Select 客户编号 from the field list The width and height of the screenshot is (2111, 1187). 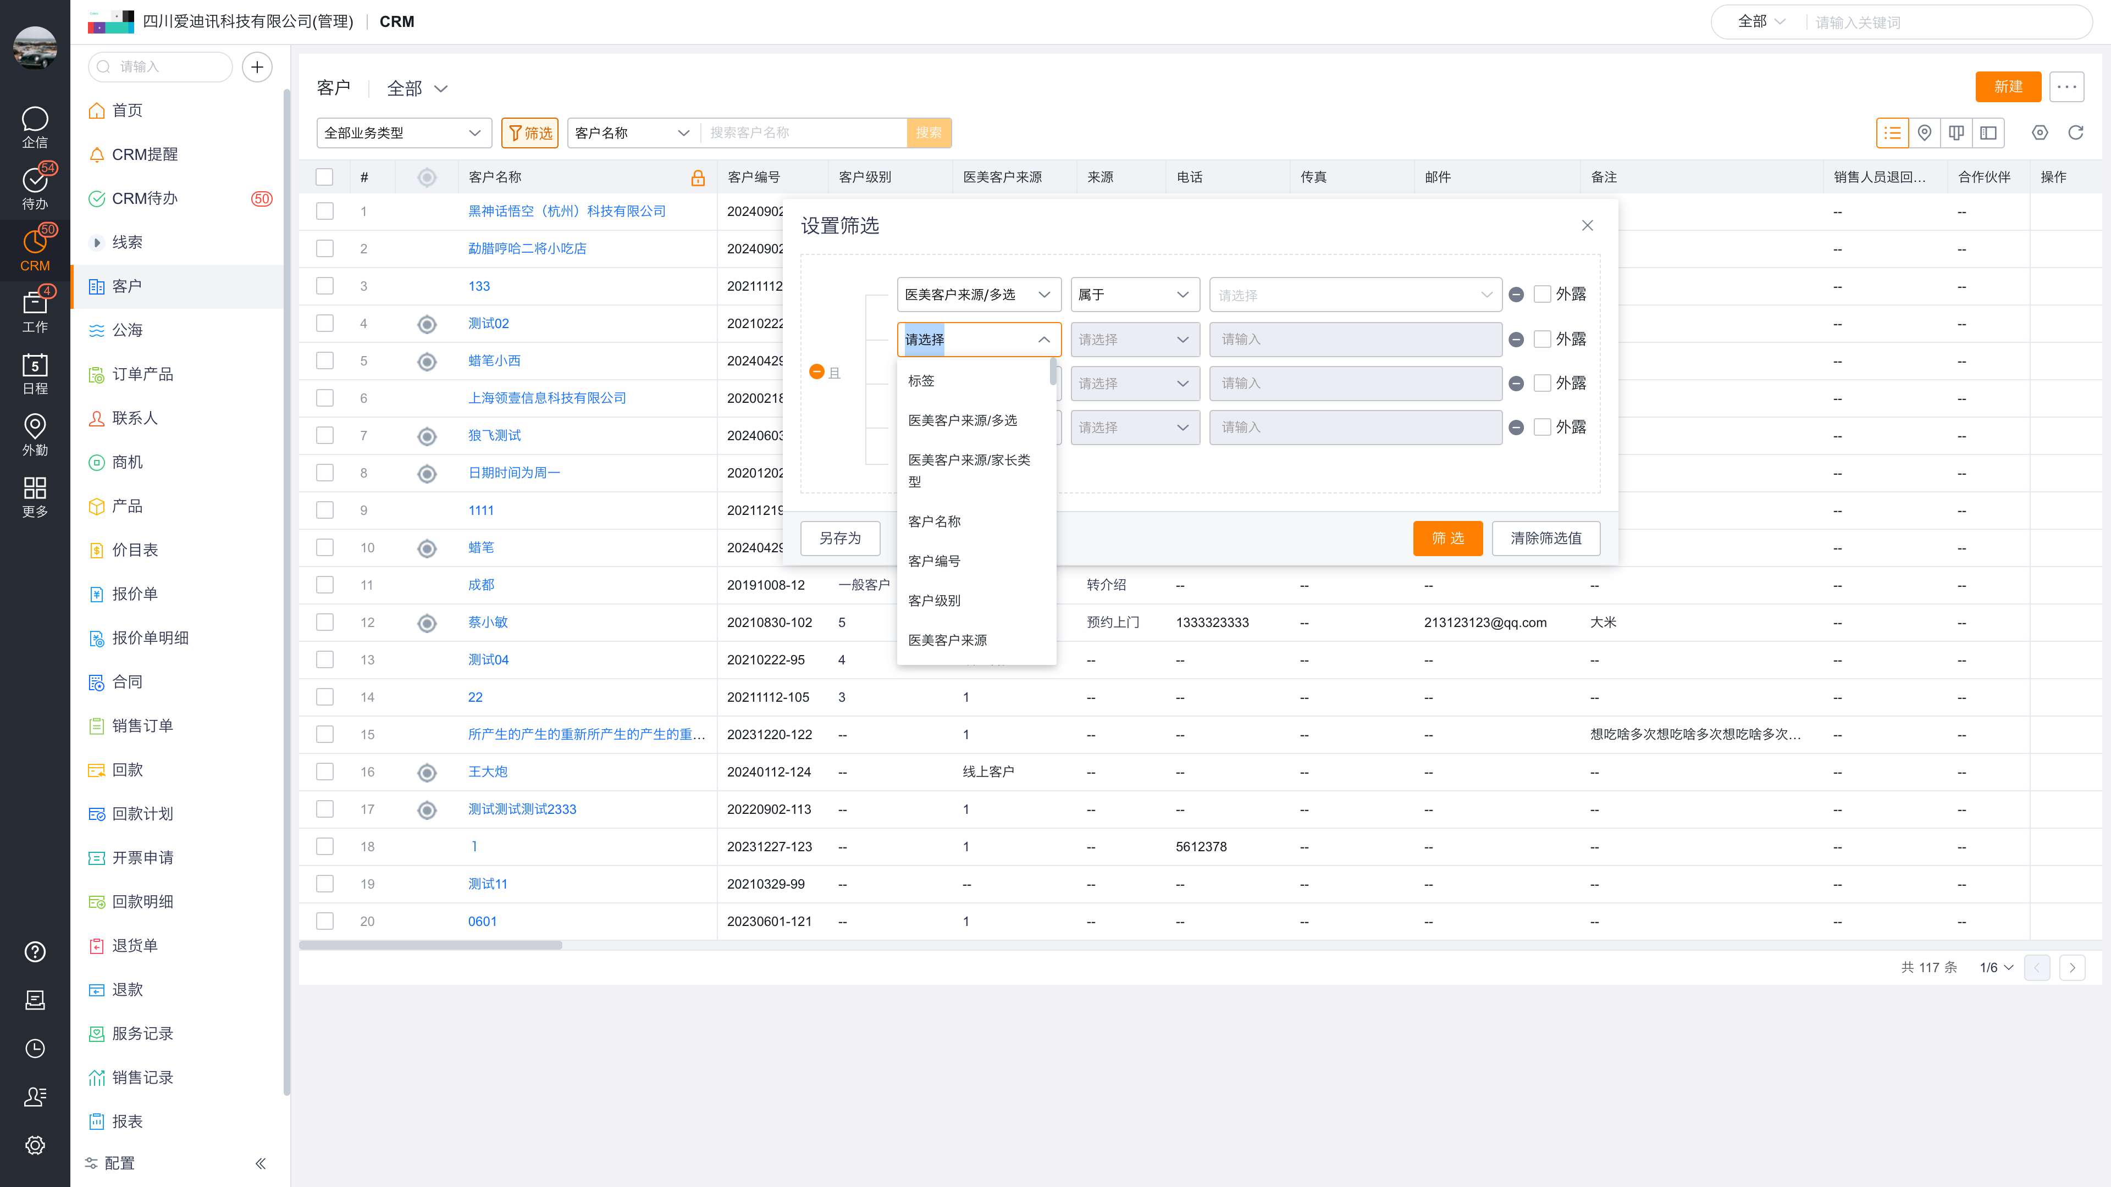(x=975, y=561)
